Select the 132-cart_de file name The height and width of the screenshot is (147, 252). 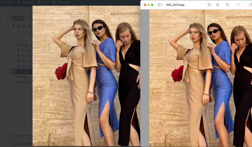26,45
